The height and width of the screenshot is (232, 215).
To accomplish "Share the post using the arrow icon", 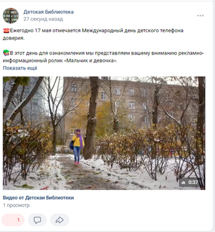I will click(59, 220).
